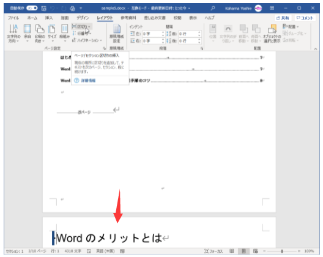Open the 配置 align dropdown
The height and width of the screenshot is (257, 323).
tap(291, 26)
